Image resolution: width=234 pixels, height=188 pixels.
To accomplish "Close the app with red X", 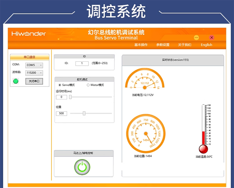I will (x=211, y=37).
